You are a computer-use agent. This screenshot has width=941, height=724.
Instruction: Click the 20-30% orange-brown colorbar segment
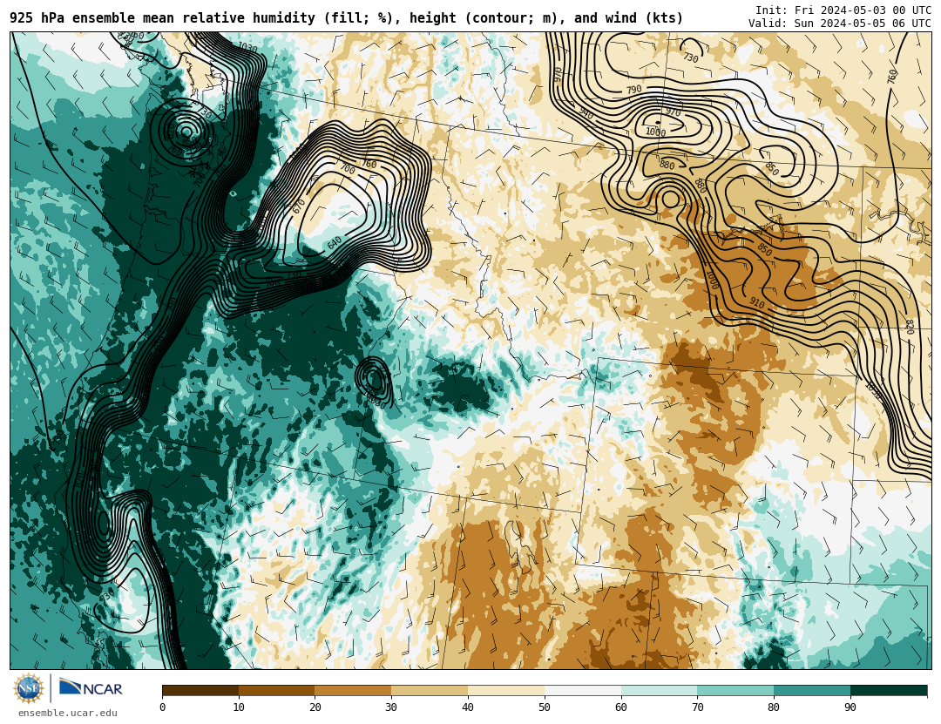click(x=354, y=690)
